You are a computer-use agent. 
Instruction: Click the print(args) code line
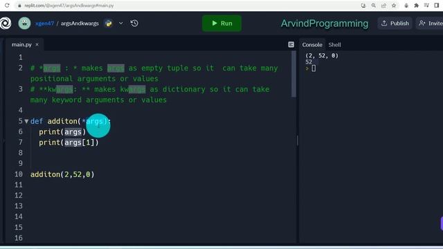[x=62, y=132]
